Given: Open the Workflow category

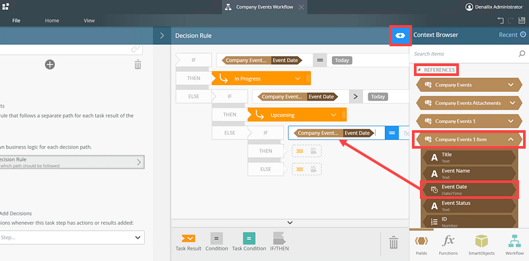Looking at the screenshot, I should (514, 246).
